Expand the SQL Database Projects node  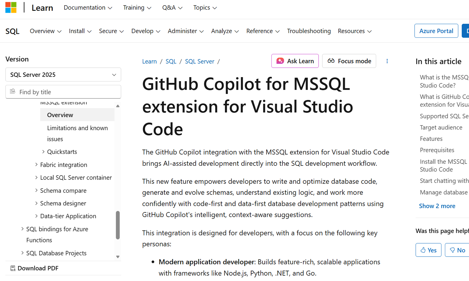click(23, 253)
